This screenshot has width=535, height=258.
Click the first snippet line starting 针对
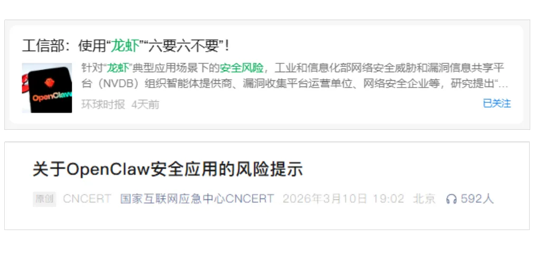[293, 68]
